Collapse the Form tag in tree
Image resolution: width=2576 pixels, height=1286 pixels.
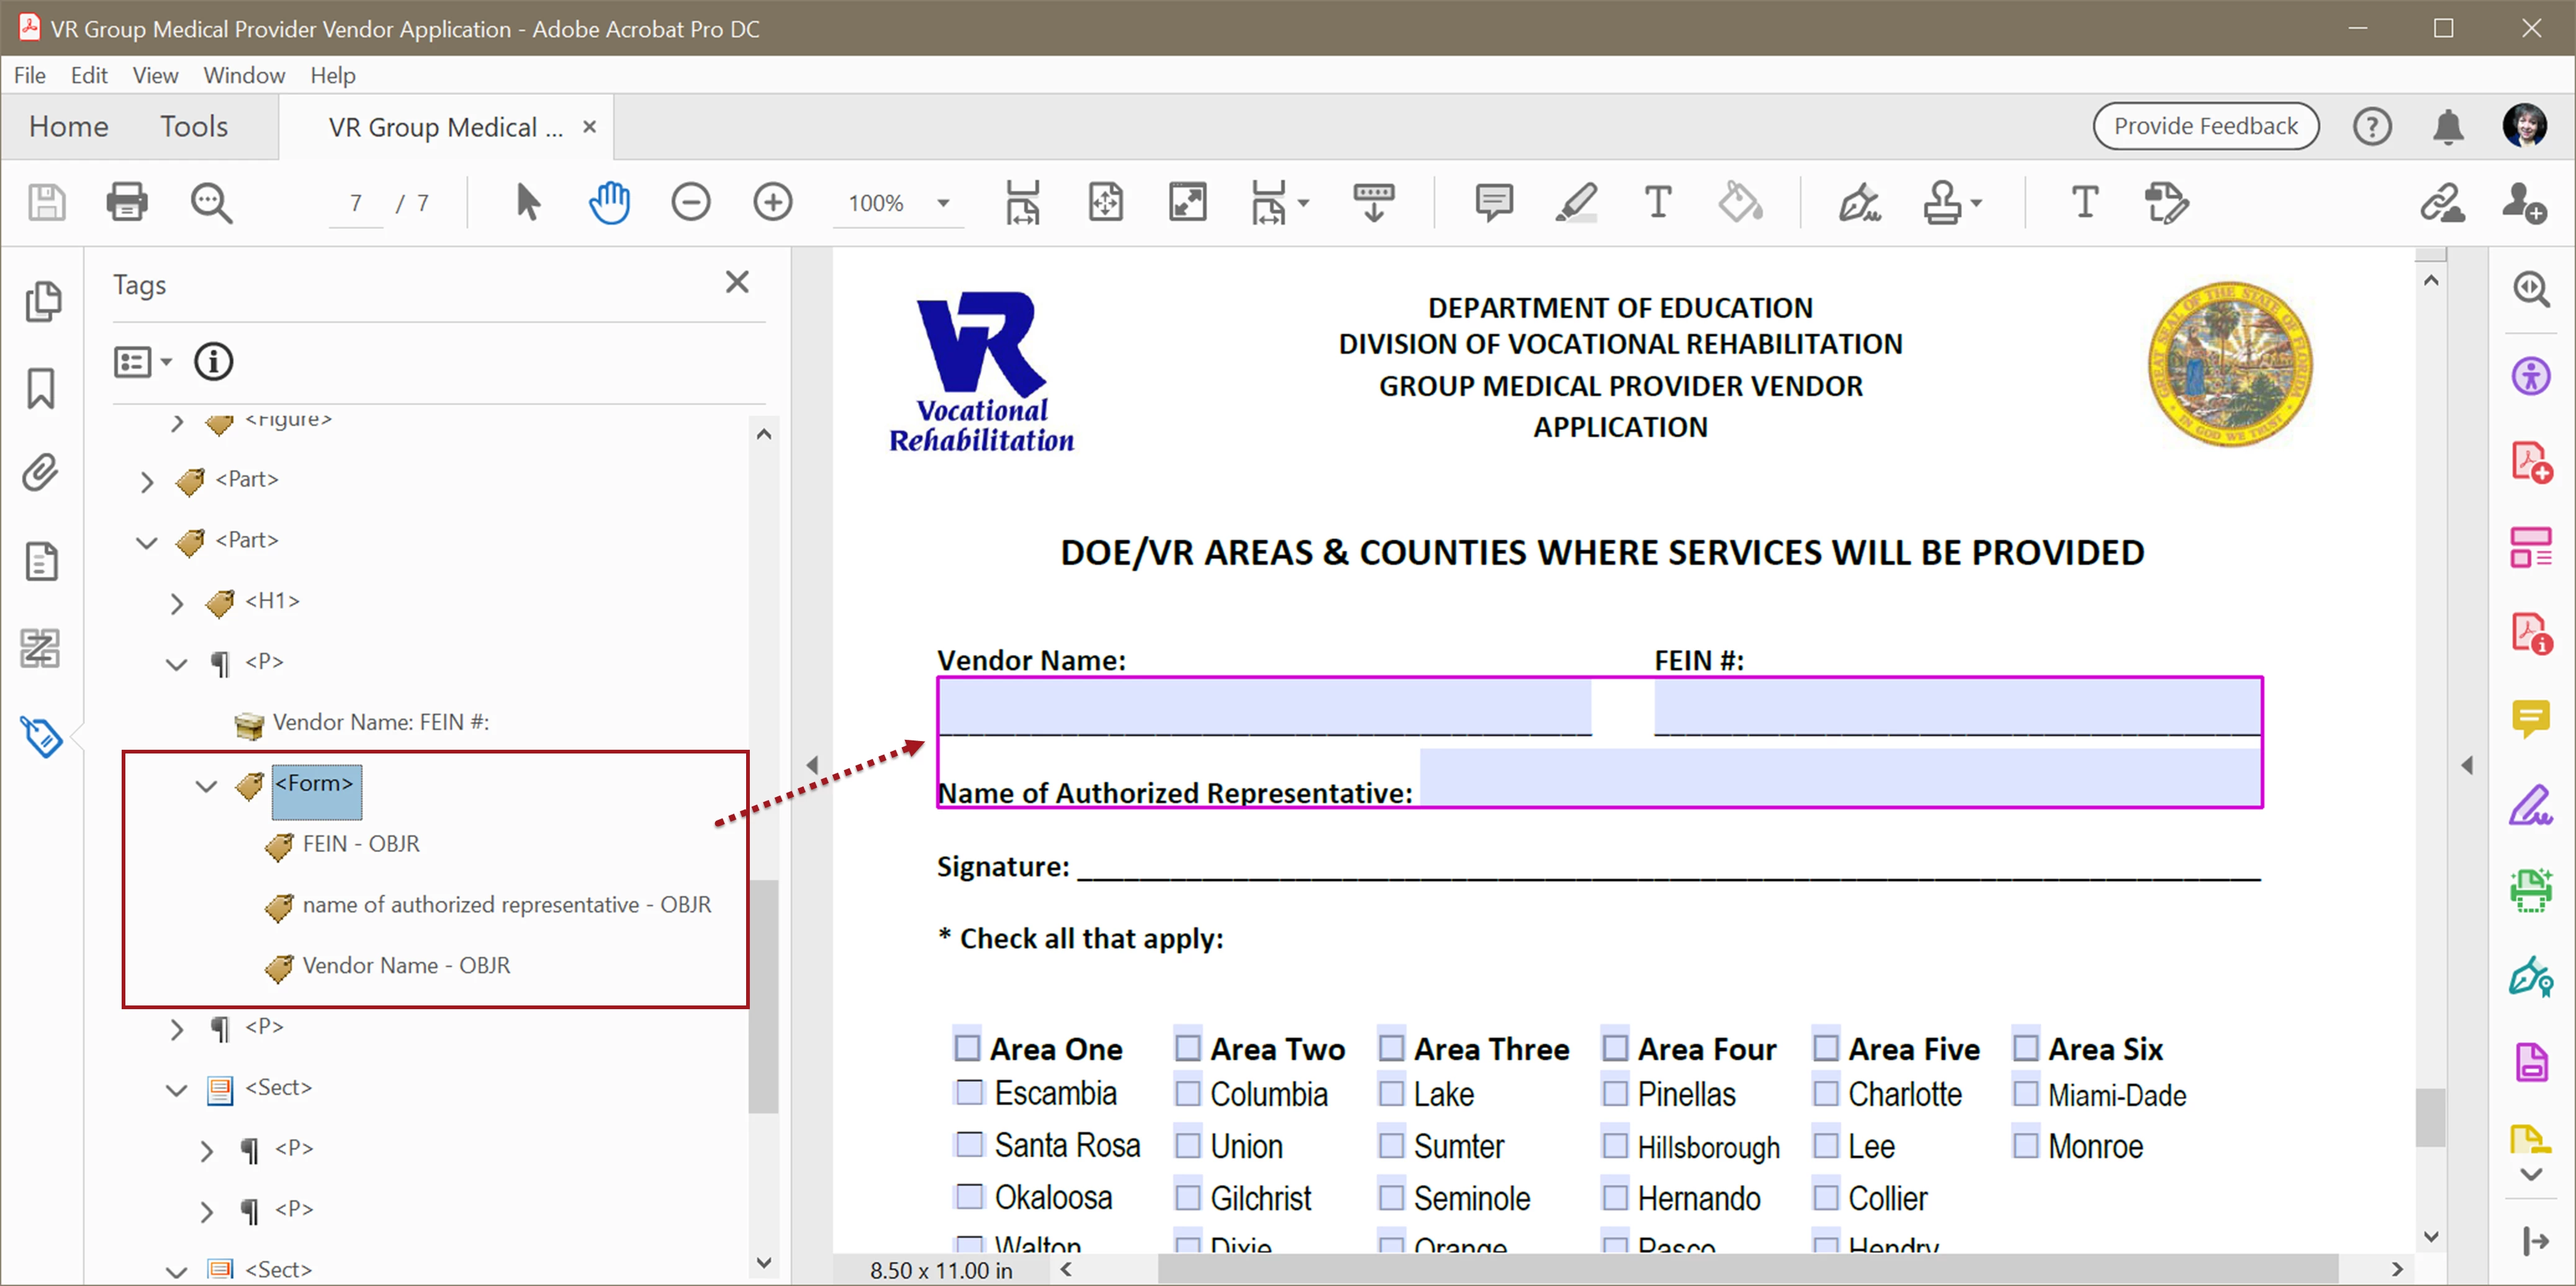click(x=206, y=785)
